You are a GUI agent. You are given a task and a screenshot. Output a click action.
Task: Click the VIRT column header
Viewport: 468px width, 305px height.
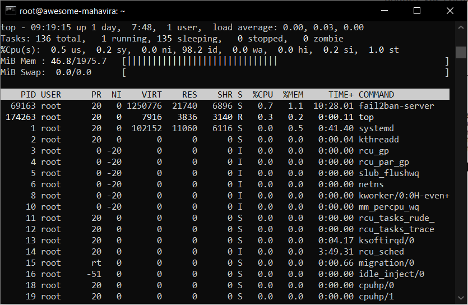pos(152,95)
